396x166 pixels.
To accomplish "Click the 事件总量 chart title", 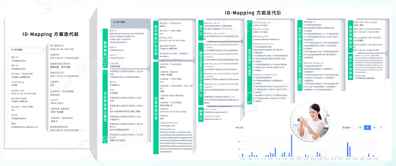I will tap(239, 128).
